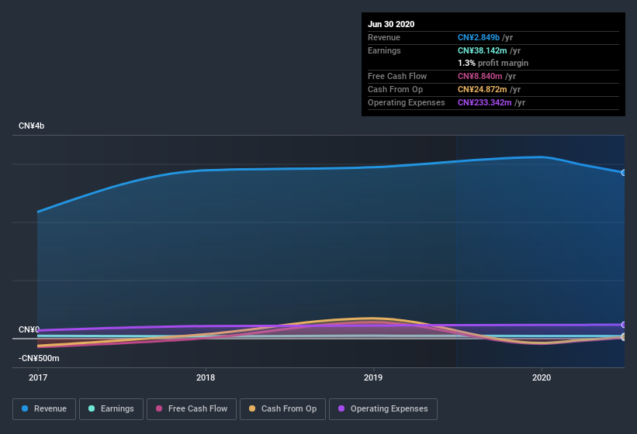Click the -CN¥500m axis label
The height and width of the screenshot is (434, 637).
[39, 358]
